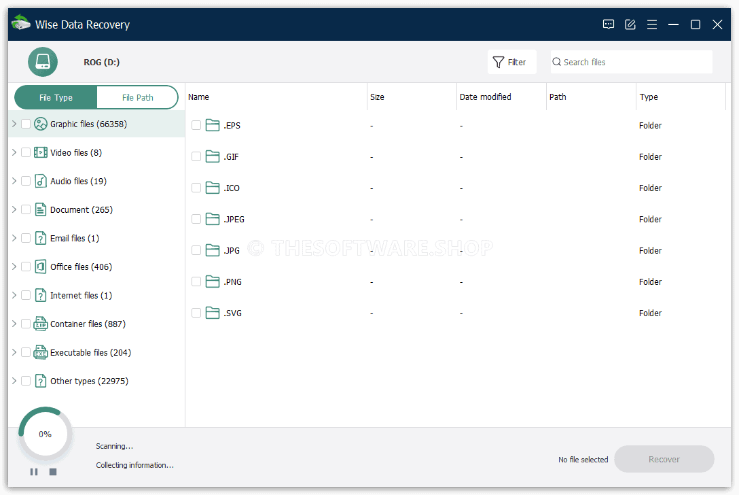Image resolution: width=739 pixels, height=495 pixels.
Task: Click the Email files icon
Action: point(41,238)
